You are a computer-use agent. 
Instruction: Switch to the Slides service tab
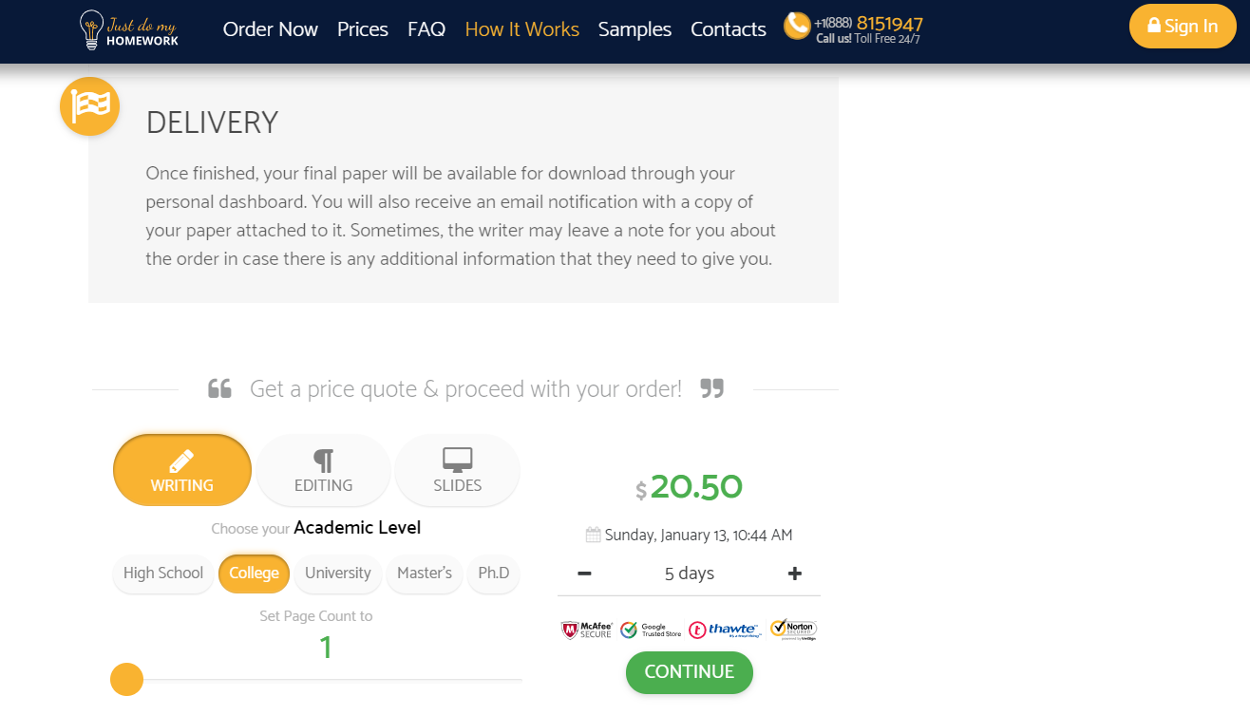point(457,471)
